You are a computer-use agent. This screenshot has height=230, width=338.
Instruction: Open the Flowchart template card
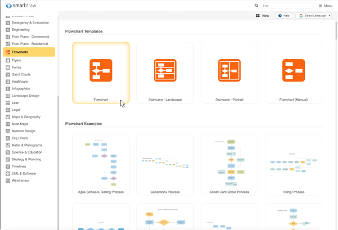pyautogui.click(x=101, y=73)
